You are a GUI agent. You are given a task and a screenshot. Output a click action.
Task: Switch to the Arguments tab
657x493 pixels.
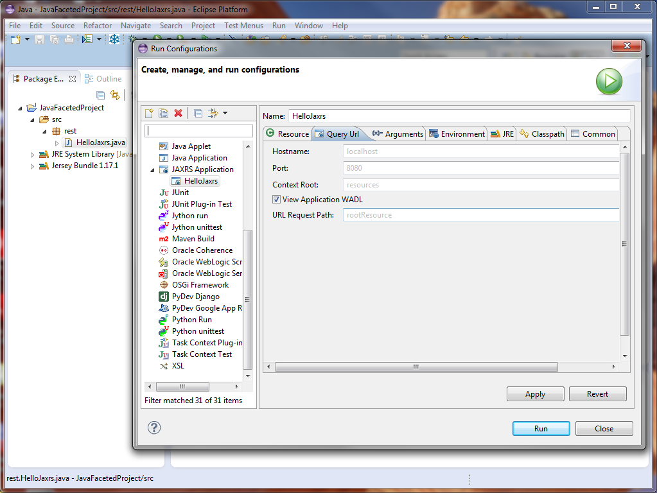coord(398,134)
